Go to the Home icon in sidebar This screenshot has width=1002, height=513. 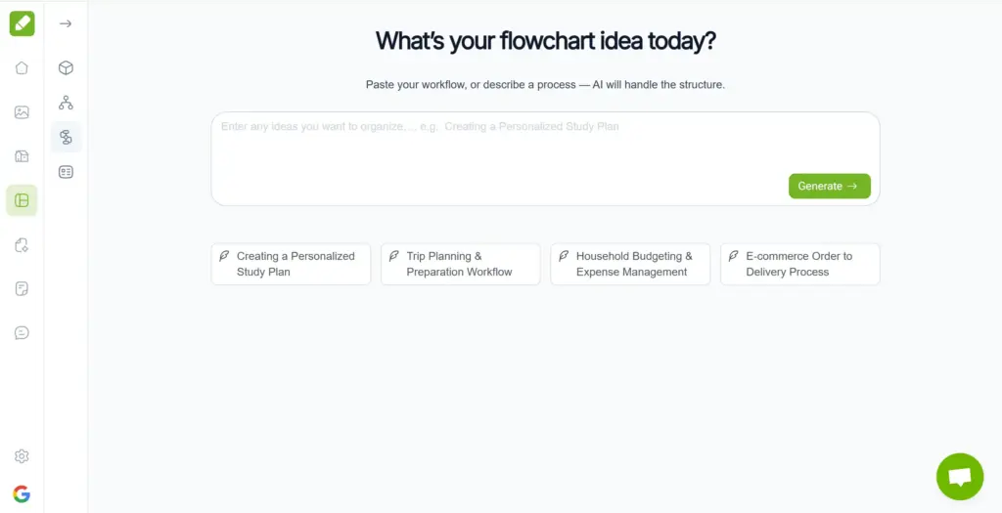[22, 68]
